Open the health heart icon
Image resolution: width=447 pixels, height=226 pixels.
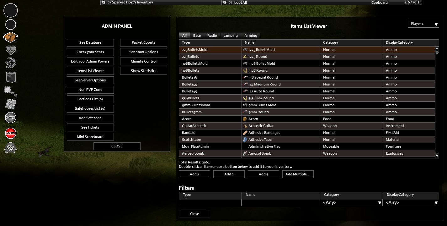point(11,50)
